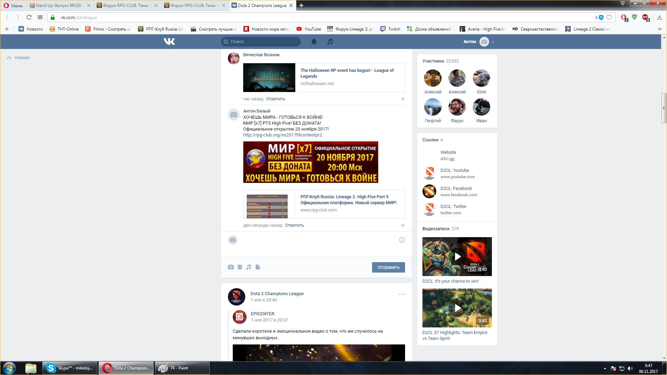Open the Opera Меню button

13,5
